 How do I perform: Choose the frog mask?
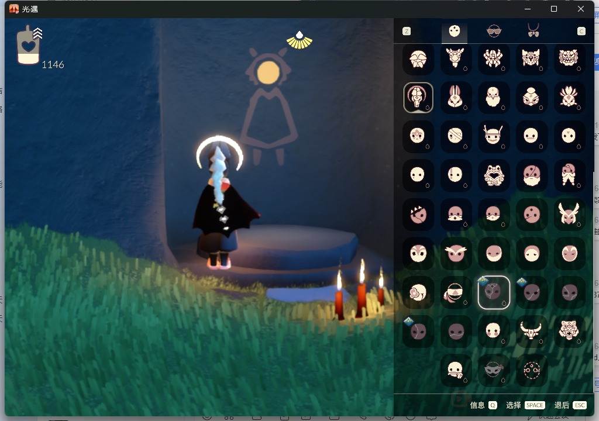click(493, 175)
